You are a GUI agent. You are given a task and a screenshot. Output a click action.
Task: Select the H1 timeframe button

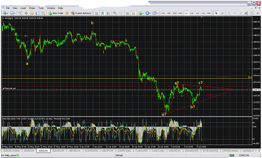[186, 13]
